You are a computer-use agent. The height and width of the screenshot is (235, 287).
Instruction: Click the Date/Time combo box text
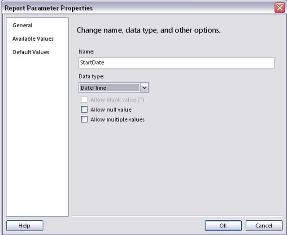109,88
